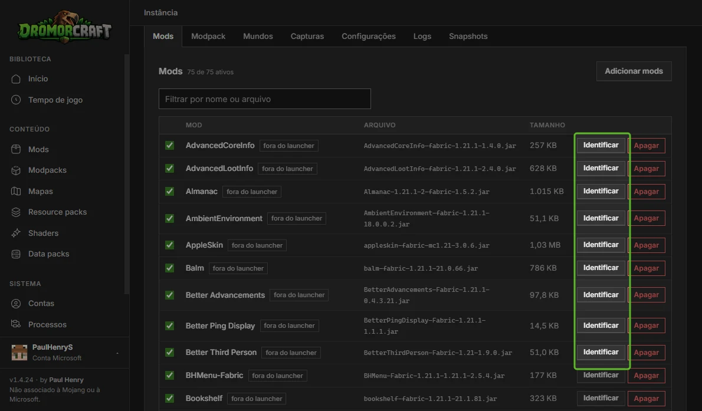Click Identificar for Better Advancements
This screenshot has width=702, height=411.
click(x=601, y=295)
